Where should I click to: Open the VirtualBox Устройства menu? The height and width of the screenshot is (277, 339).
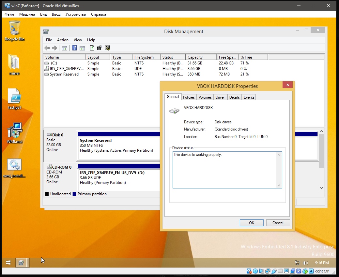75,14
